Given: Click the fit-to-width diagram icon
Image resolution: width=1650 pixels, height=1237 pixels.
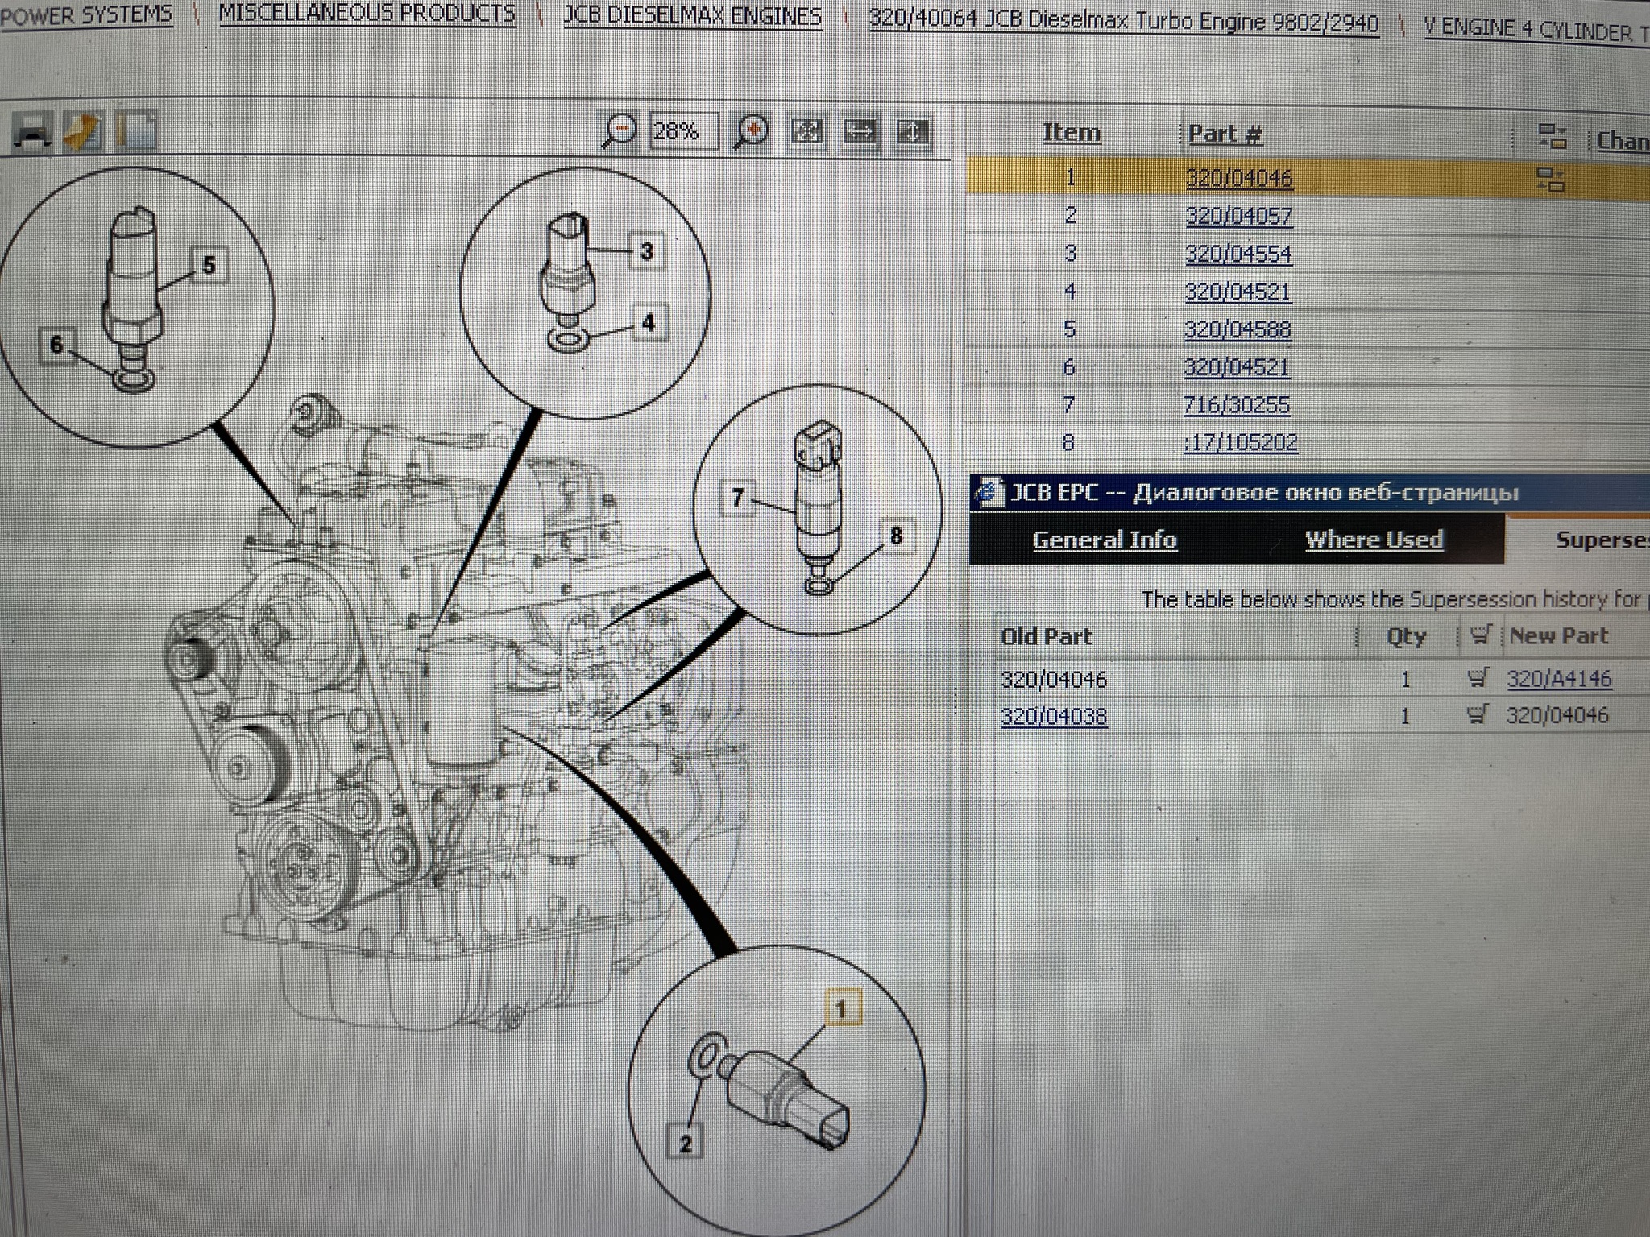Looking at the screenshot, I should click(x=860, y=131).
